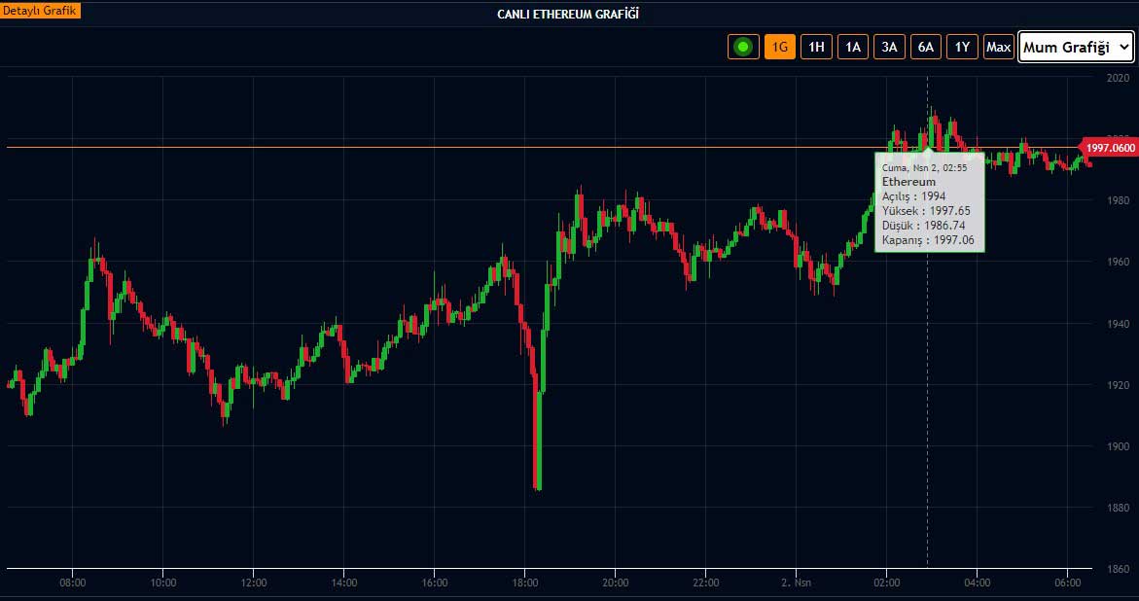Toggle the green live update indicator
Image resolution: width=1139 pixels, height=601 pixels.
point(743,48)
